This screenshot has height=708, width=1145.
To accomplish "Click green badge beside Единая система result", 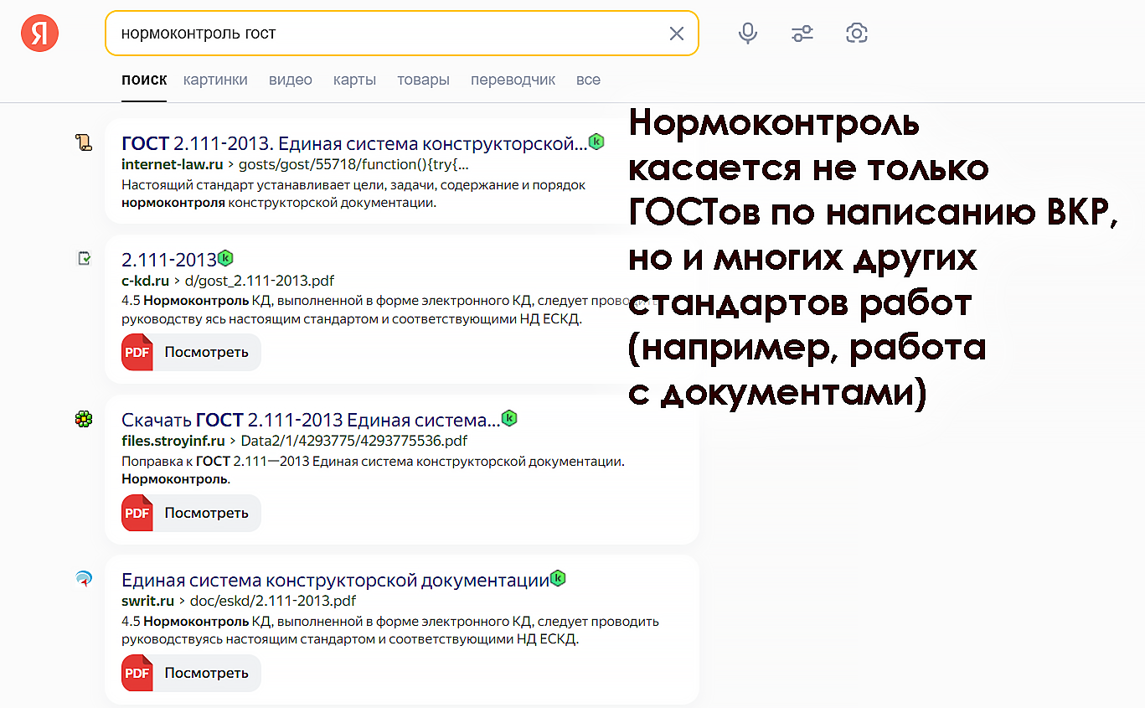I will tap(558, 578).
